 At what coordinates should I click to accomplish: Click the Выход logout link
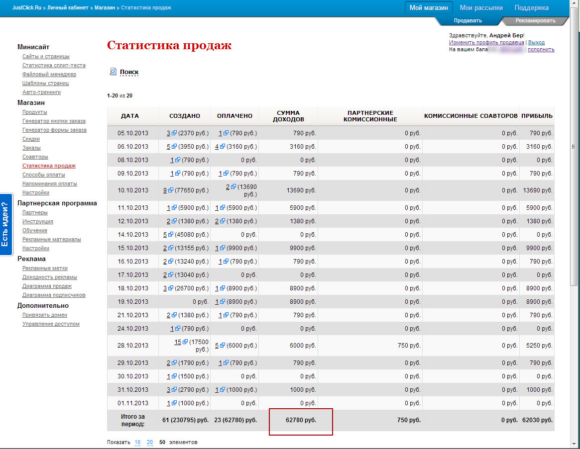tap(536, 43)
